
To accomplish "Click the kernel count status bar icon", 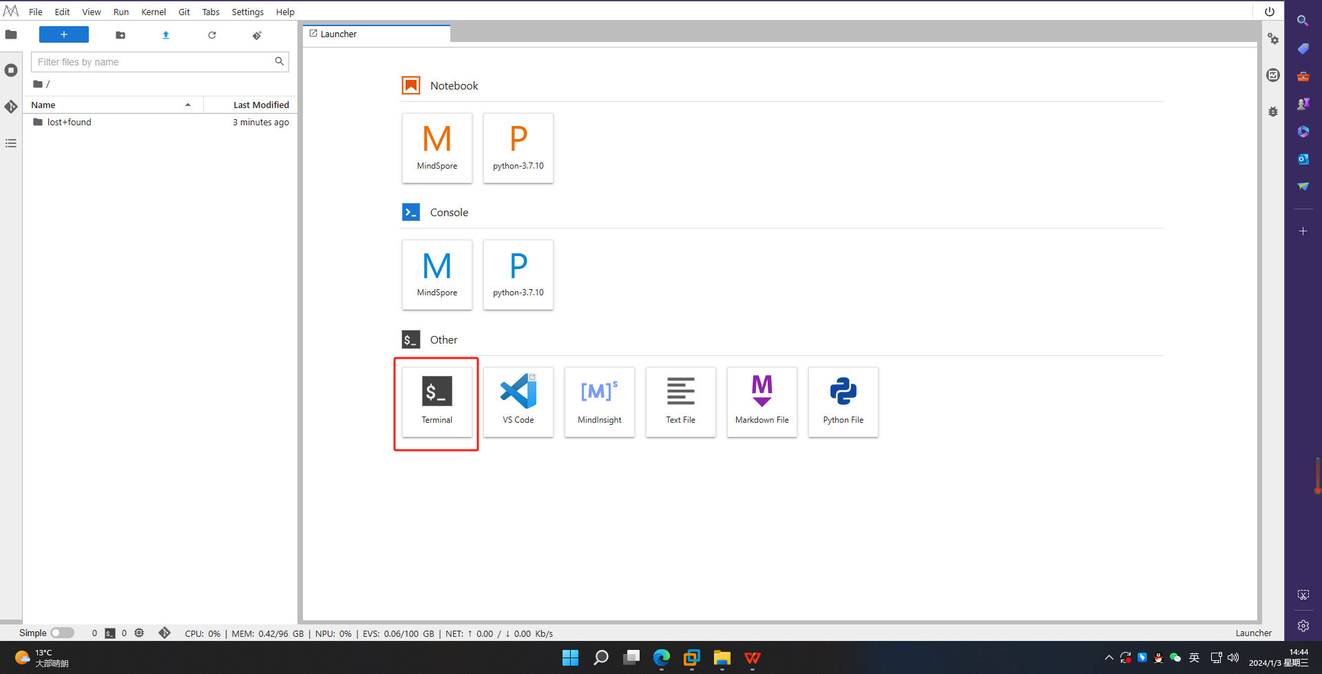I will coord(139,633).
